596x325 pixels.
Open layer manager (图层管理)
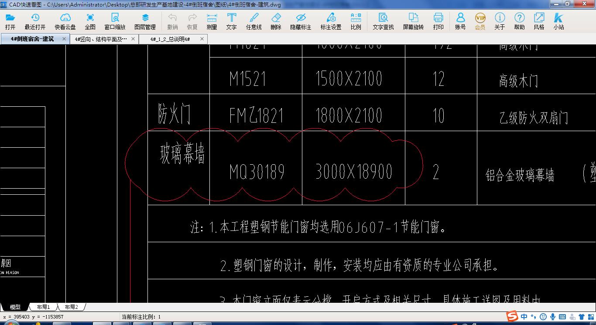click(x=145, y=21)
